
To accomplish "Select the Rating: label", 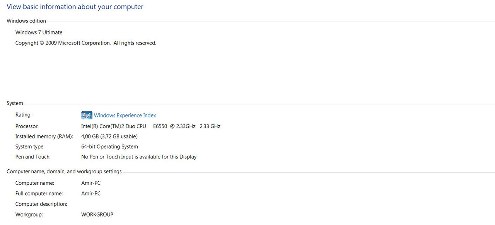I will (x=24, y=115).
